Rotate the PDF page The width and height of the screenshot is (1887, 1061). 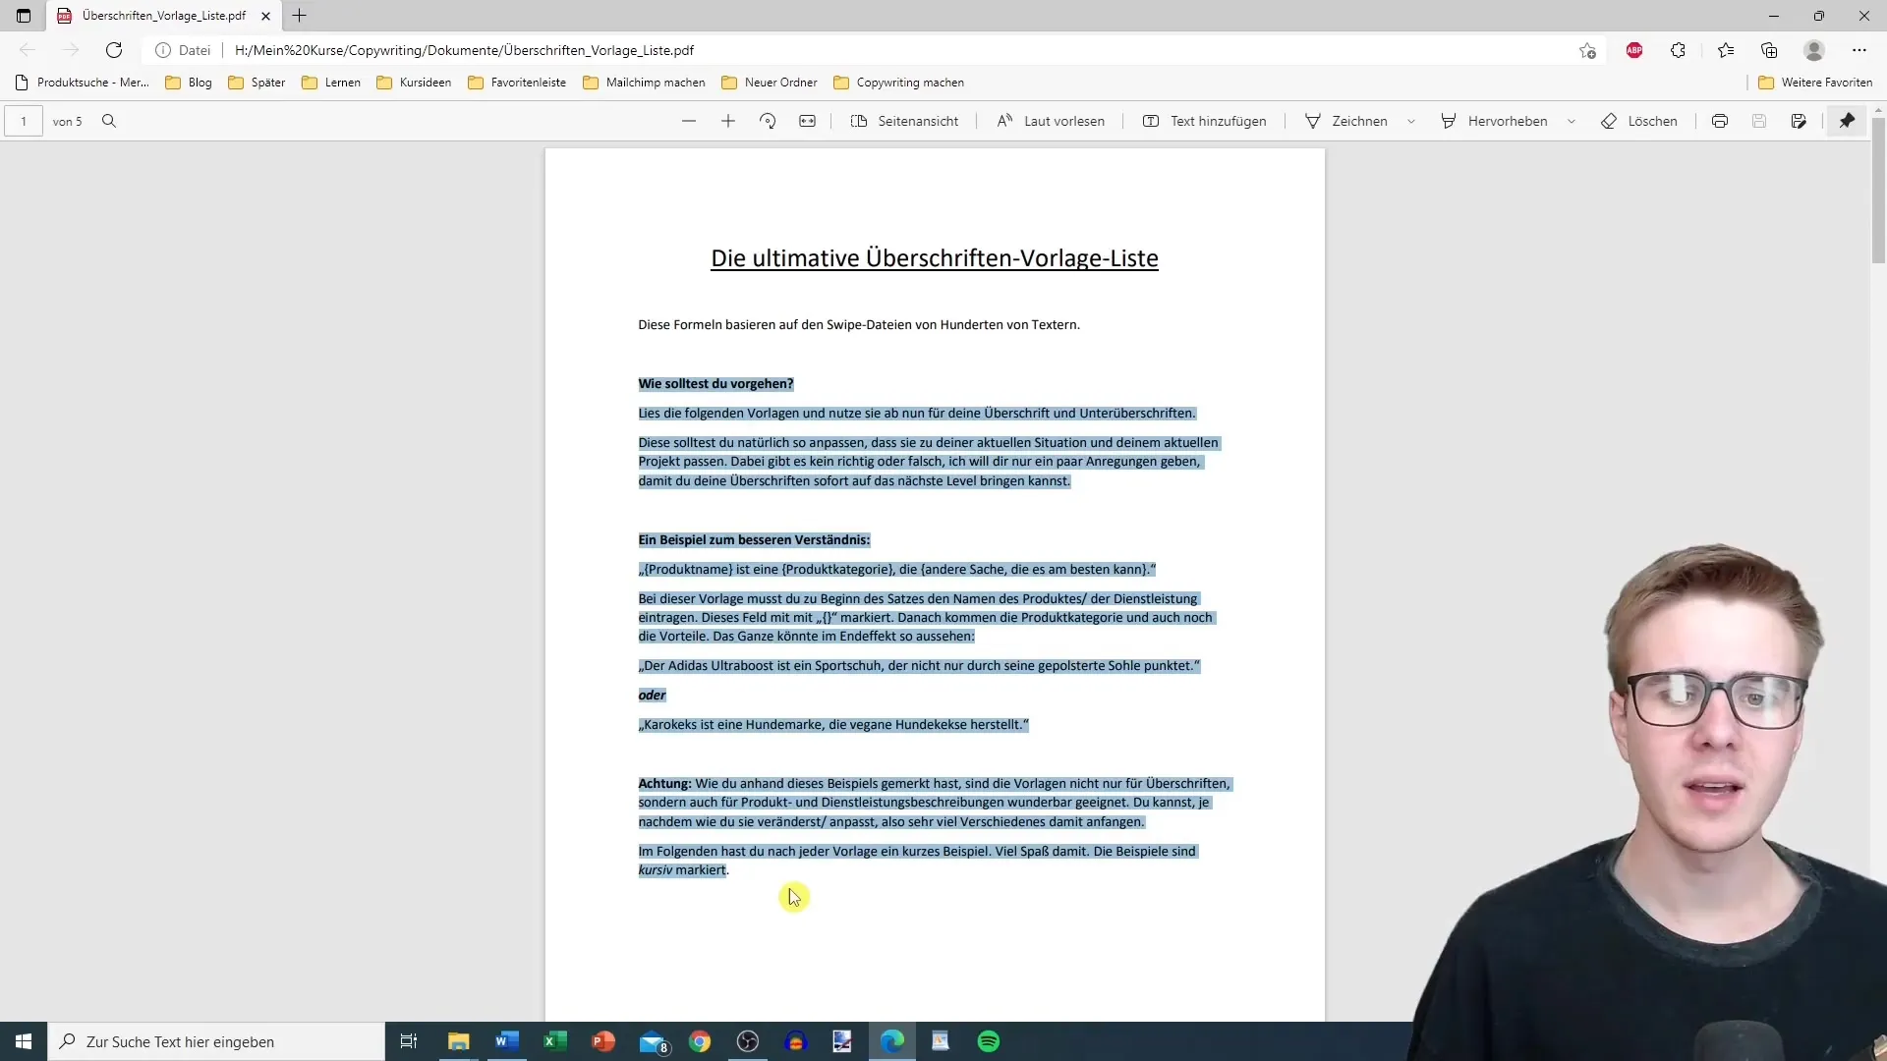click(x=768, y=121)
